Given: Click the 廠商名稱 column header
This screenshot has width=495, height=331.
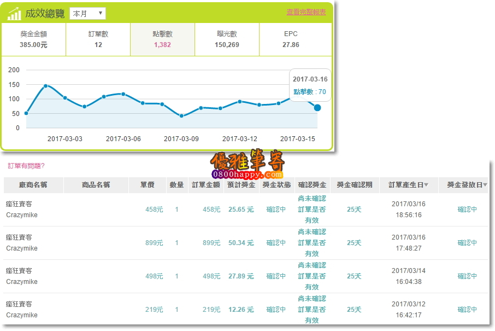Looking at the screenshot, I should pyautogui.click(x=33, y=185).
